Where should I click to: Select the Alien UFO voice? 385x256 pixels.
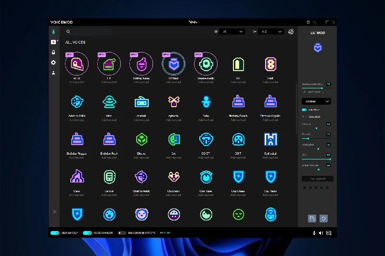pyautogui.click(x=109, y=102)
